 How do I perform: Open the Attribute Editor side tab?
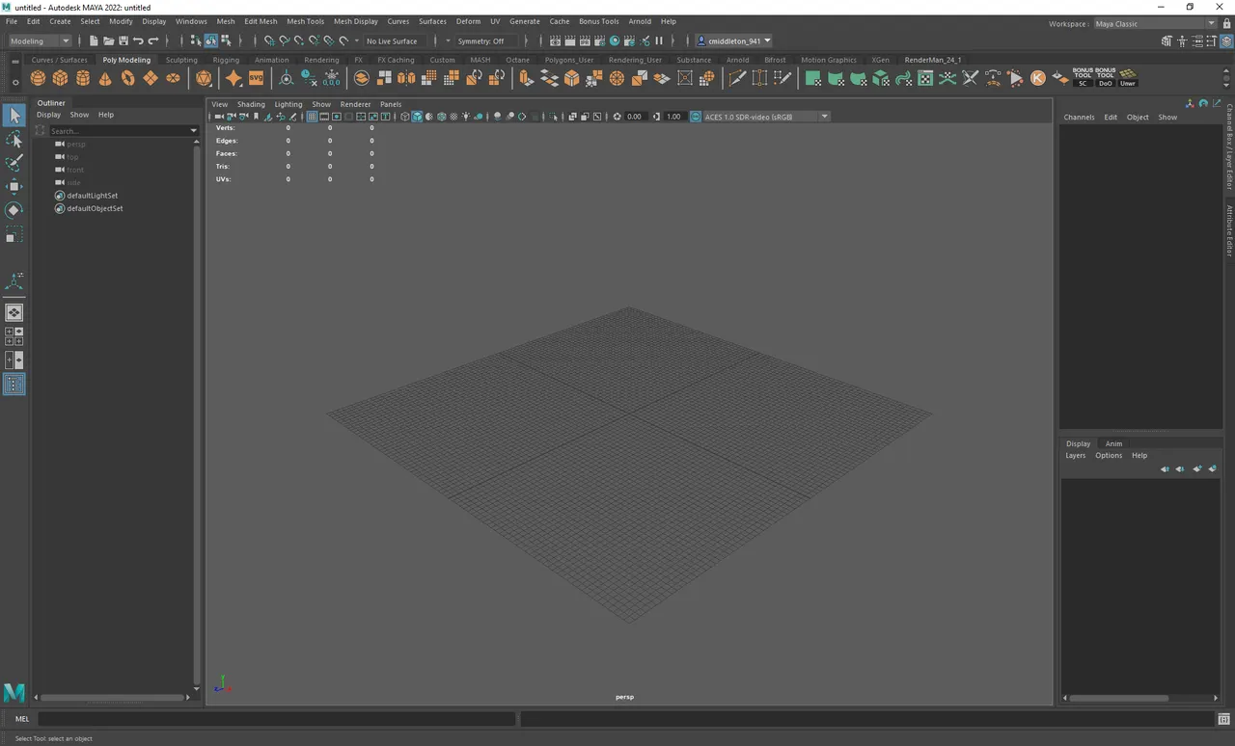tap(1229, 230)
